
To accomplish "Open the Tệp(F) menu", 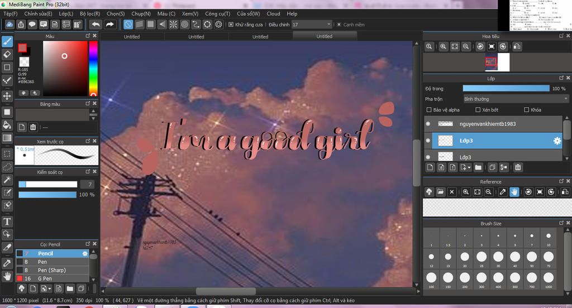I will (x=11, y=13).
